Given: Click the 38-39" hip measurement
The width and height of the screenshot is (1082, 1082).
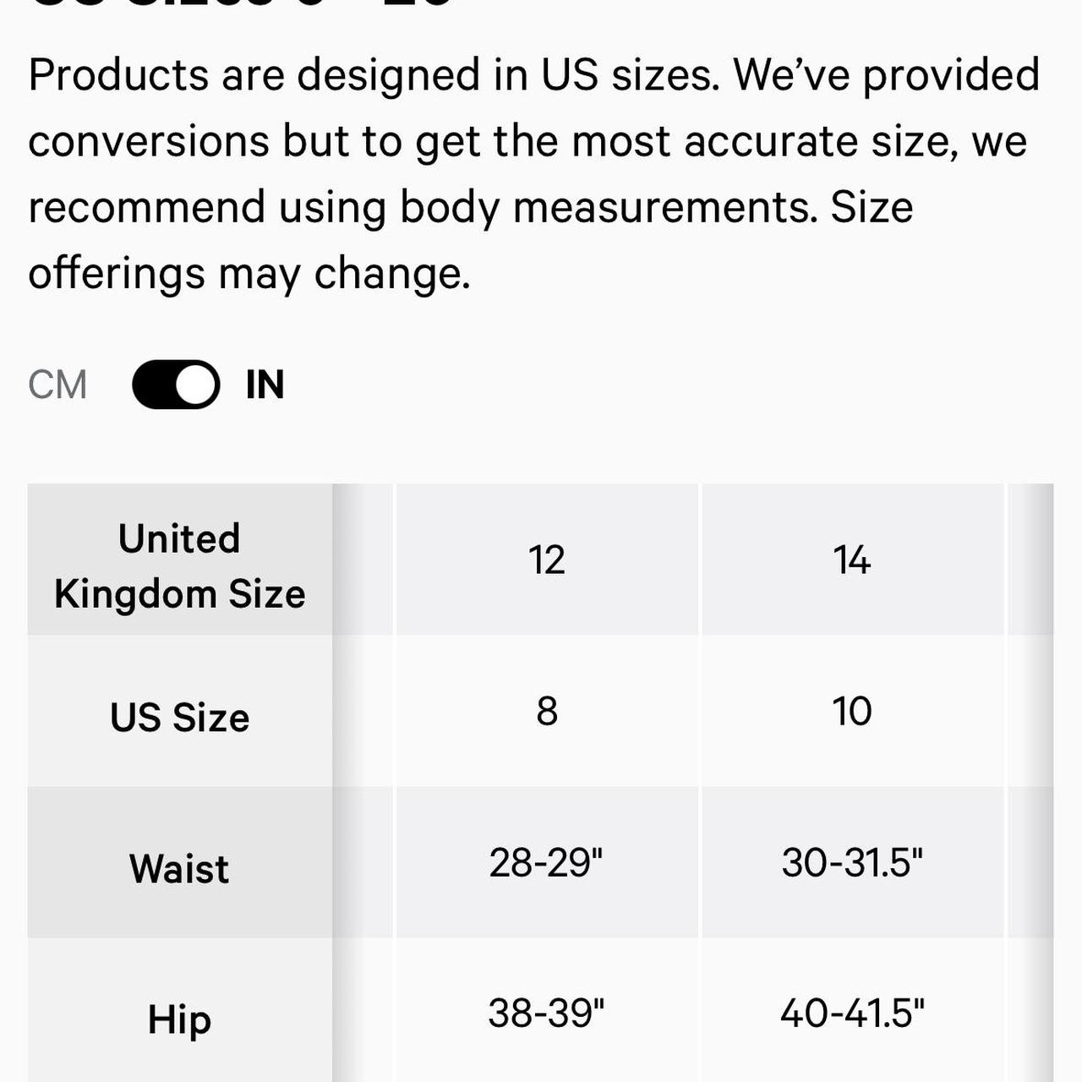Looking at the screenshot, I should [547, 1011].
